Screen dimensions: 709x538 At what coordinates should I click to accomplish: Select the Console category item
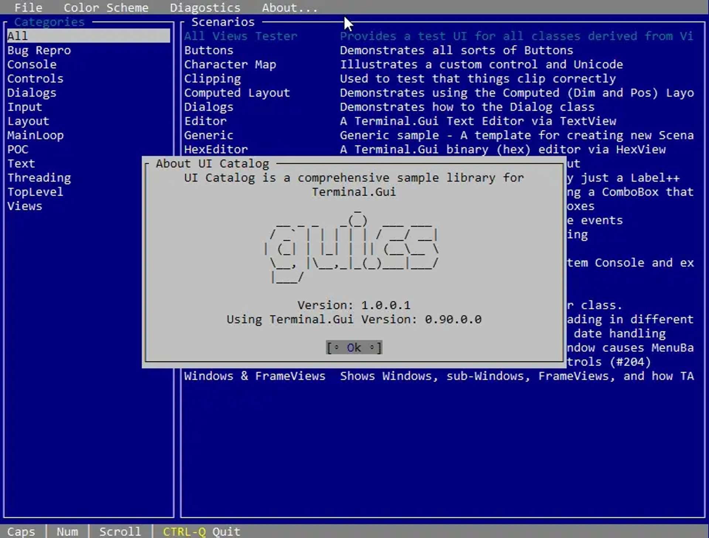tap(32, 64)
